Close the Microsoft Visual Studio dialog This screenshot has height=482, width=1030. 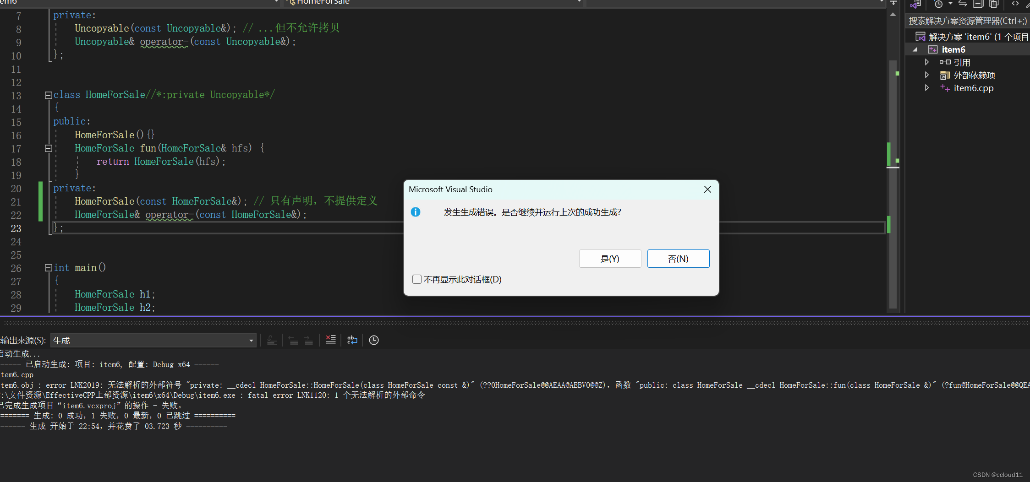pyautogui.click(x=707, y=190)
